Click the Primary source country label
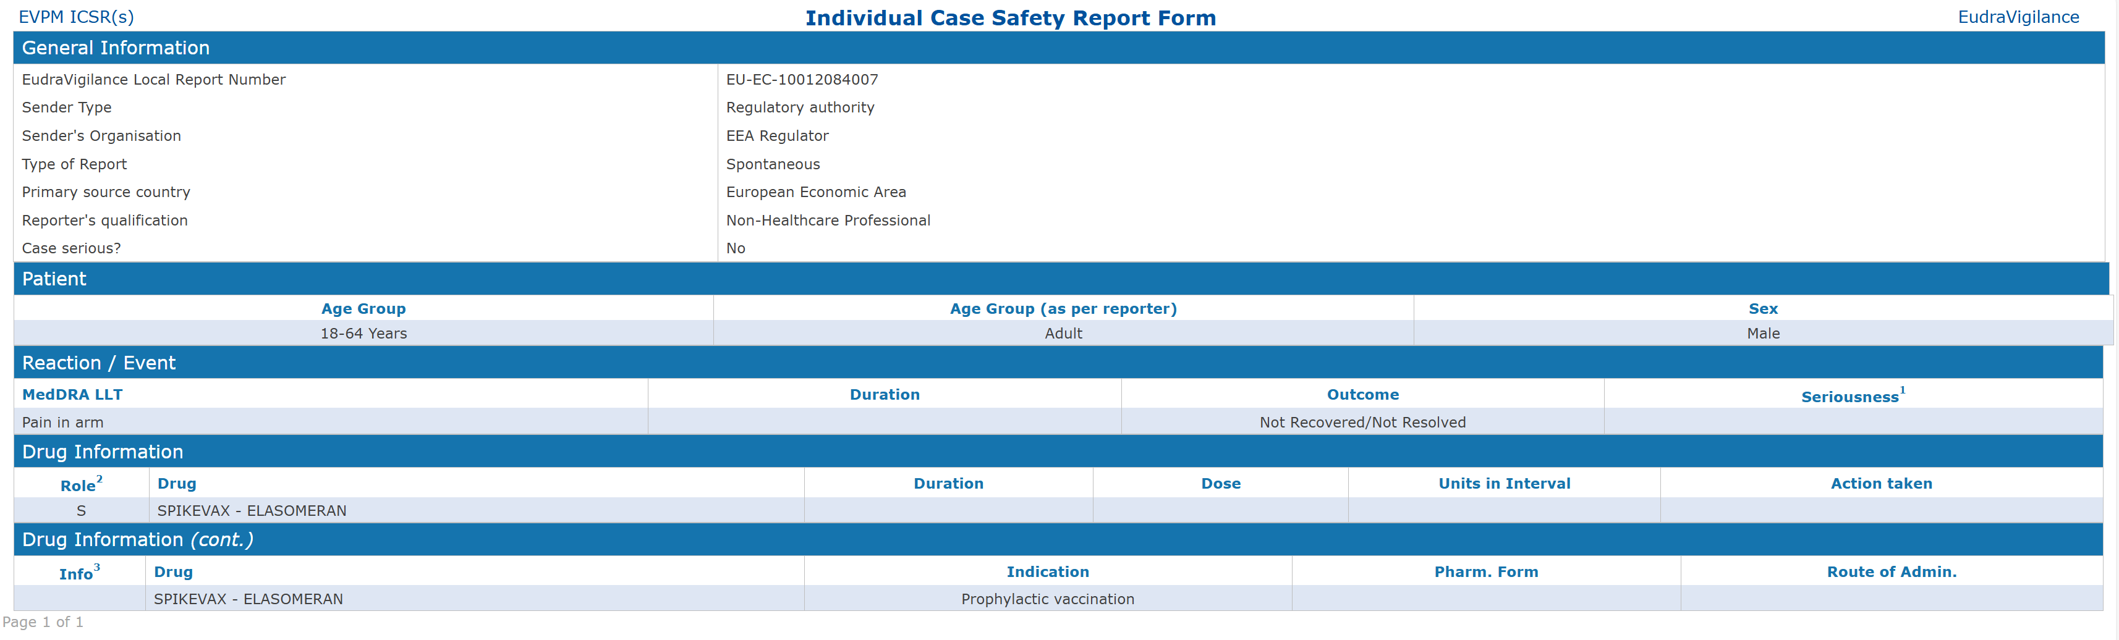Viewport: 2119px width, 640px height. pyautogui.click(x=106, y=192)
